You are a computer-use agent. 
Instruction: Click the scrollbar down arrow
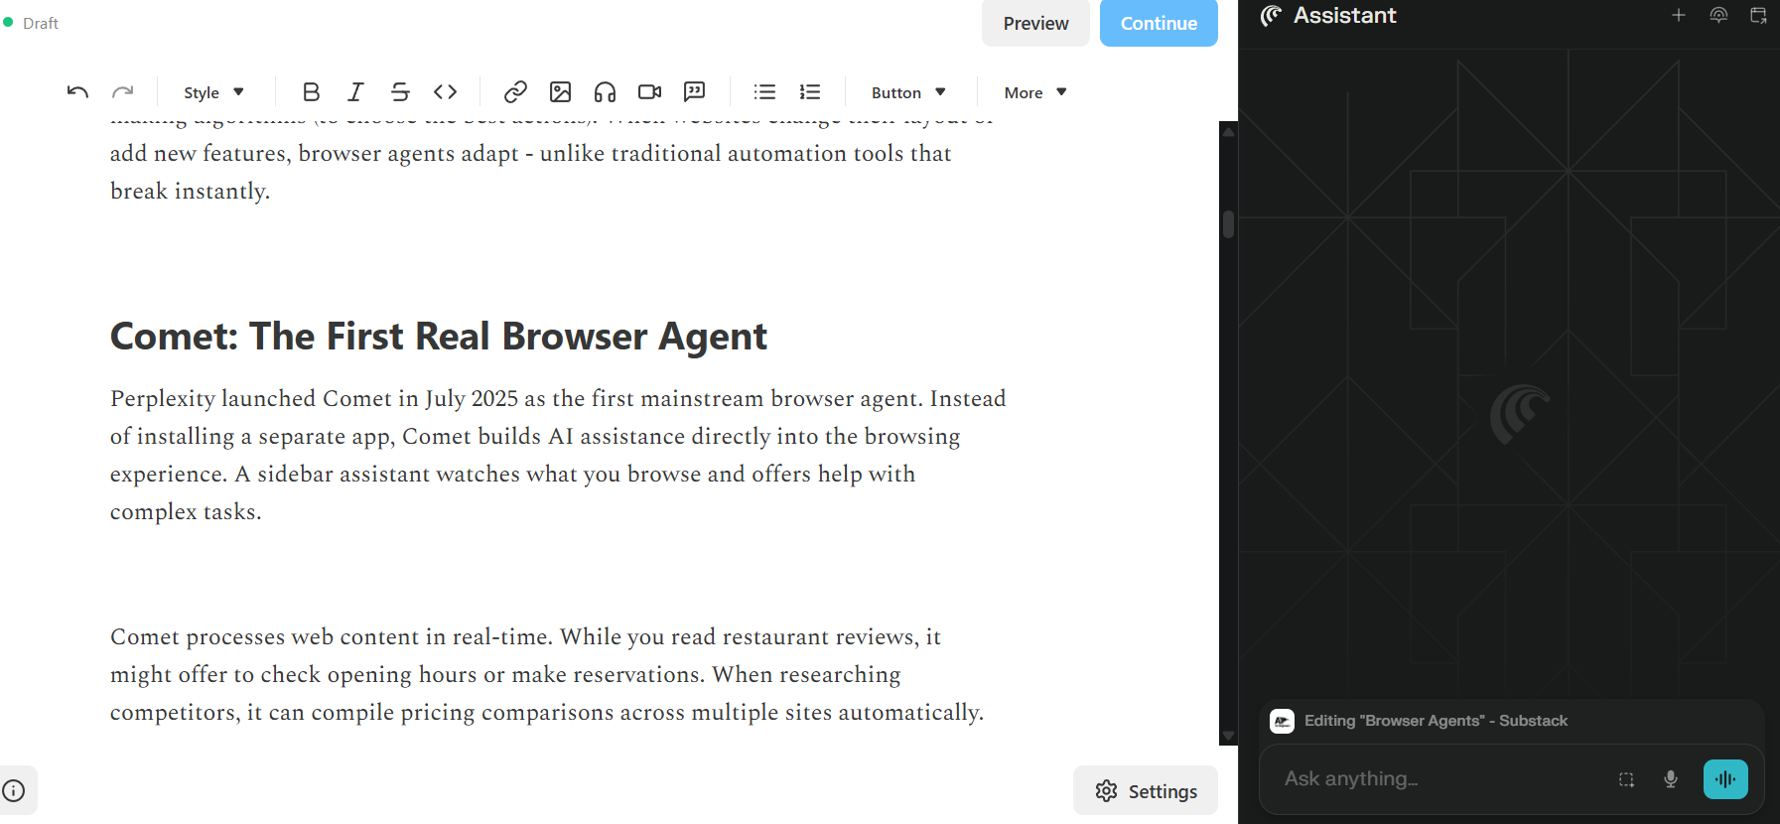[x=1228, y=736]
